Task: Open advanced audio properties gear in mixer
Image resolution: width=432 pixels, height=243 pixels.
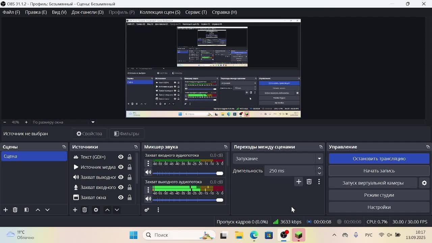Action: point(147,210)
